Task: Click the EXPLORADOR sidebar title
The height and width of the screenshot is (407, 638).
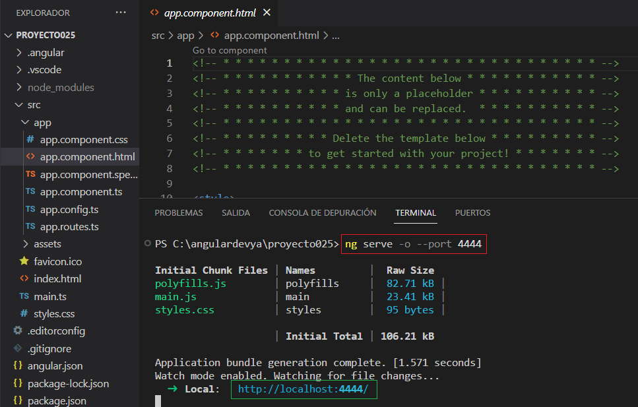Action: (x=43, y=13)
